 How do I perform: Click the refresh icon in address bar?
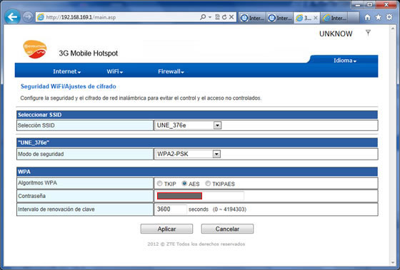[x=224, y=17]
